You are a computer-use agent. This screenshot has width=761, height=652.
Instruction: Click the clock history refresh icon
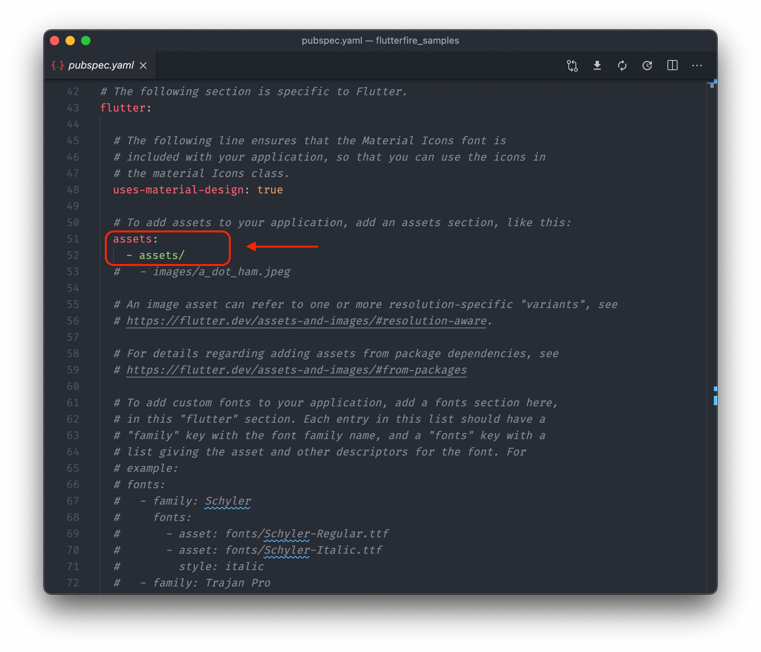pyautogui.click(x=647, y=66)
